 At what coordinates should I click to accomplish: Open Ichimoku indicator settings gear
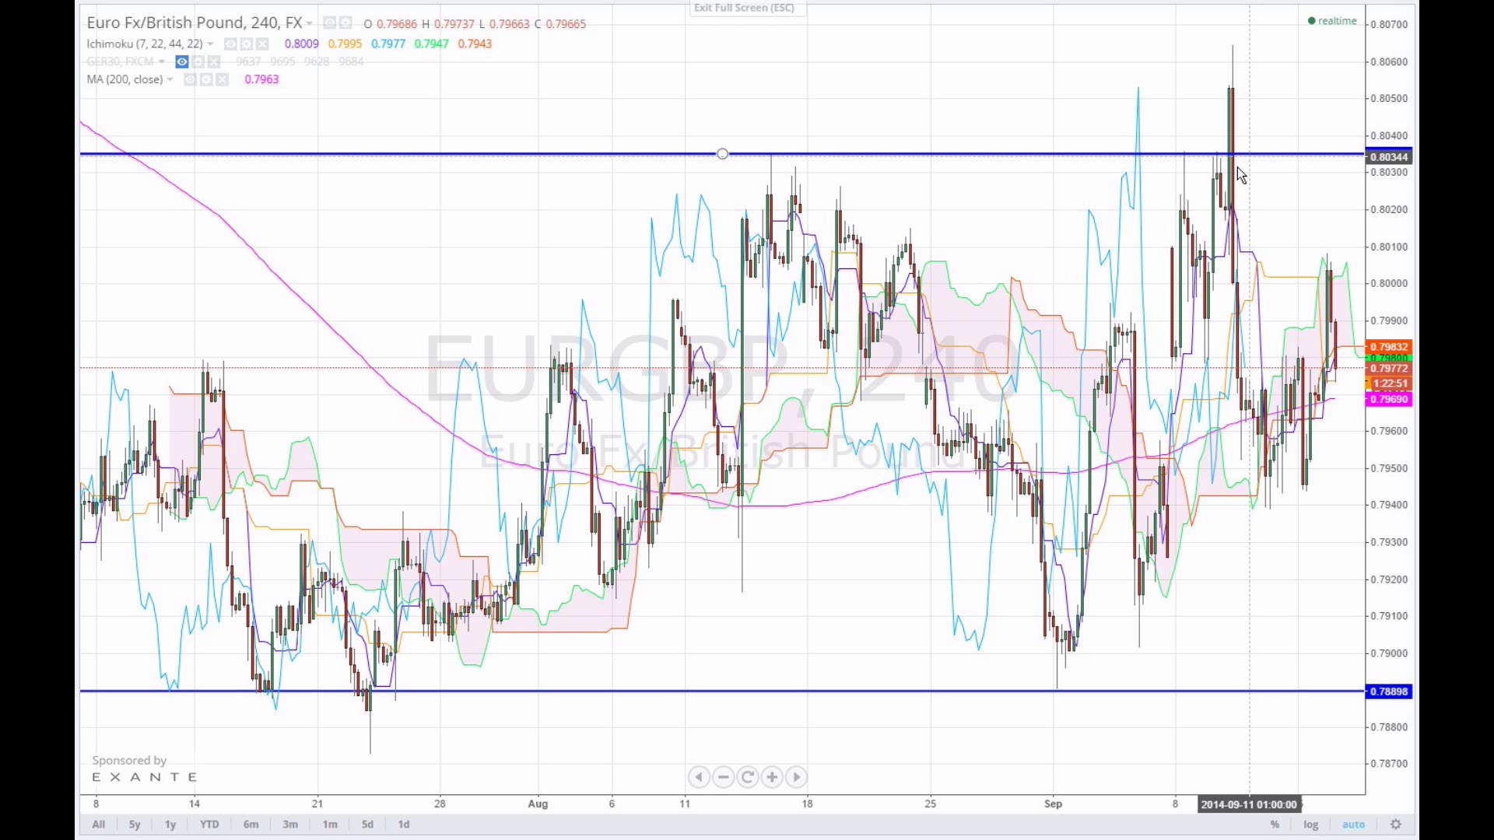pos(247,44)
